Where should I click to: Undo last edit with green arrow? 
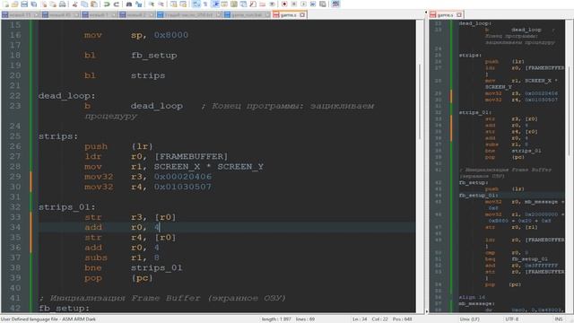[x=107, y=4]
